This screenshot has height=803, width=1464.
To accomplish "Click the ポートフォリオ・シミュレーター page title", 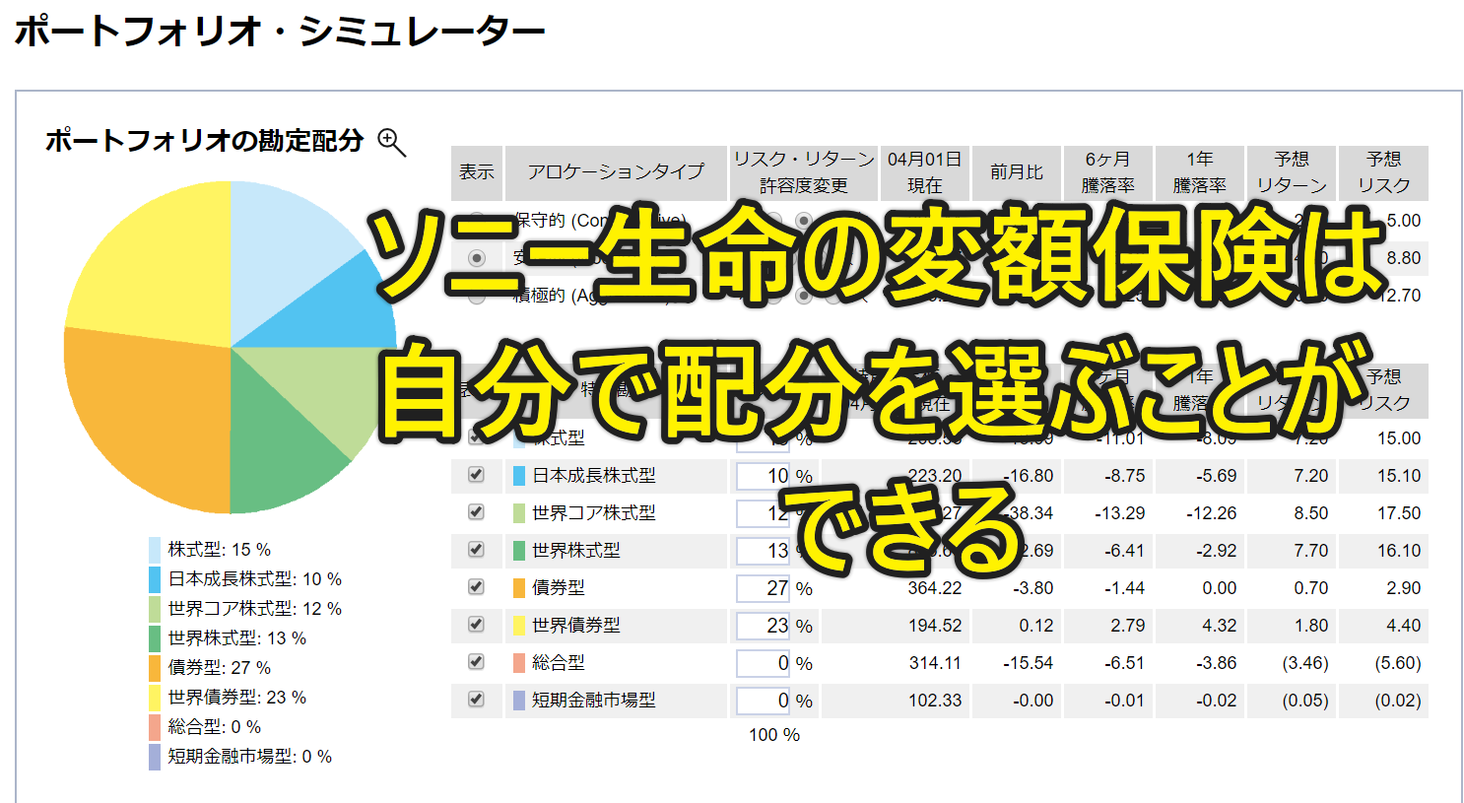I will [x=280, y=32].
